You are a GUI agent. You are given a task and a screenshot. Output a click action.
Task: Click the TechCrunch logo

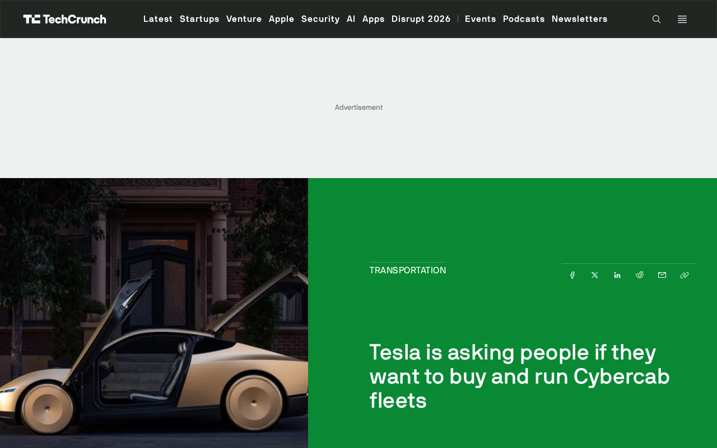64,19
